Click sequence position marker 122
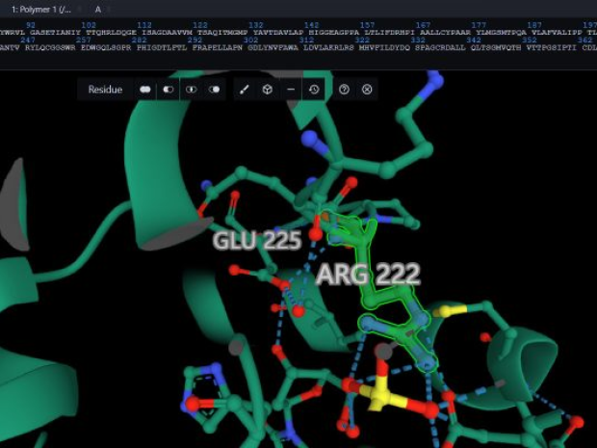 tap(200, 25)
